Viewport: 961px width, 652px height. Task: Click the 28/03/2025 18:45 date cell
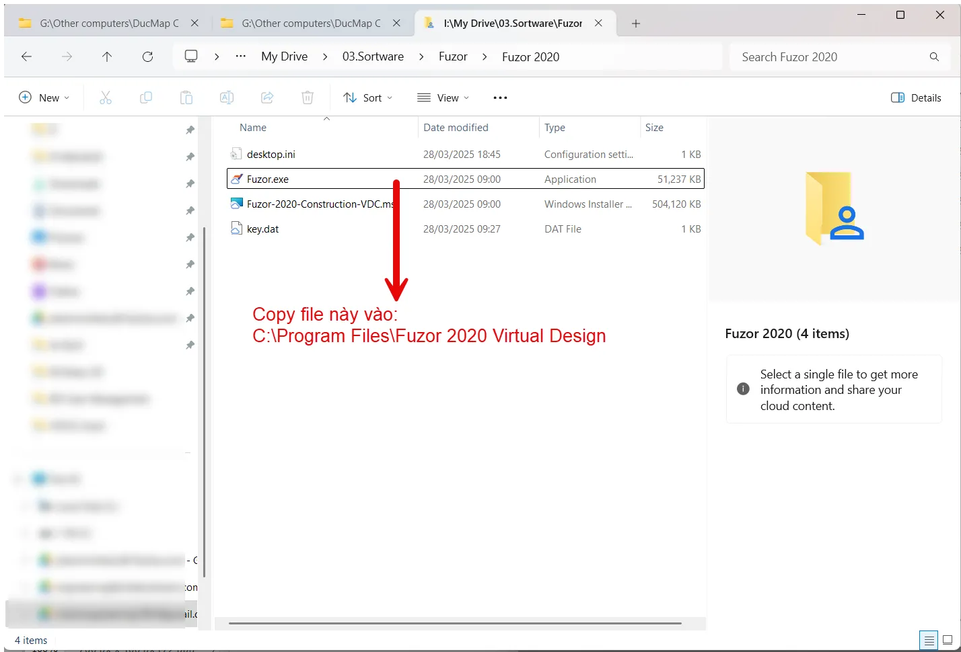pos(462,155)
